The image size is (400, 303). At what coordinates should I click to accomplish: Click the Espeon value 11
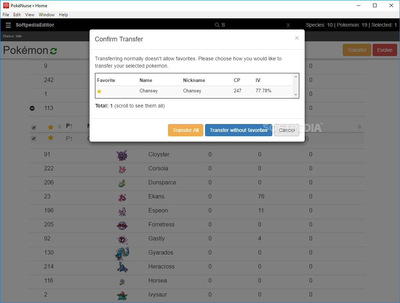[x=261, y=211]
